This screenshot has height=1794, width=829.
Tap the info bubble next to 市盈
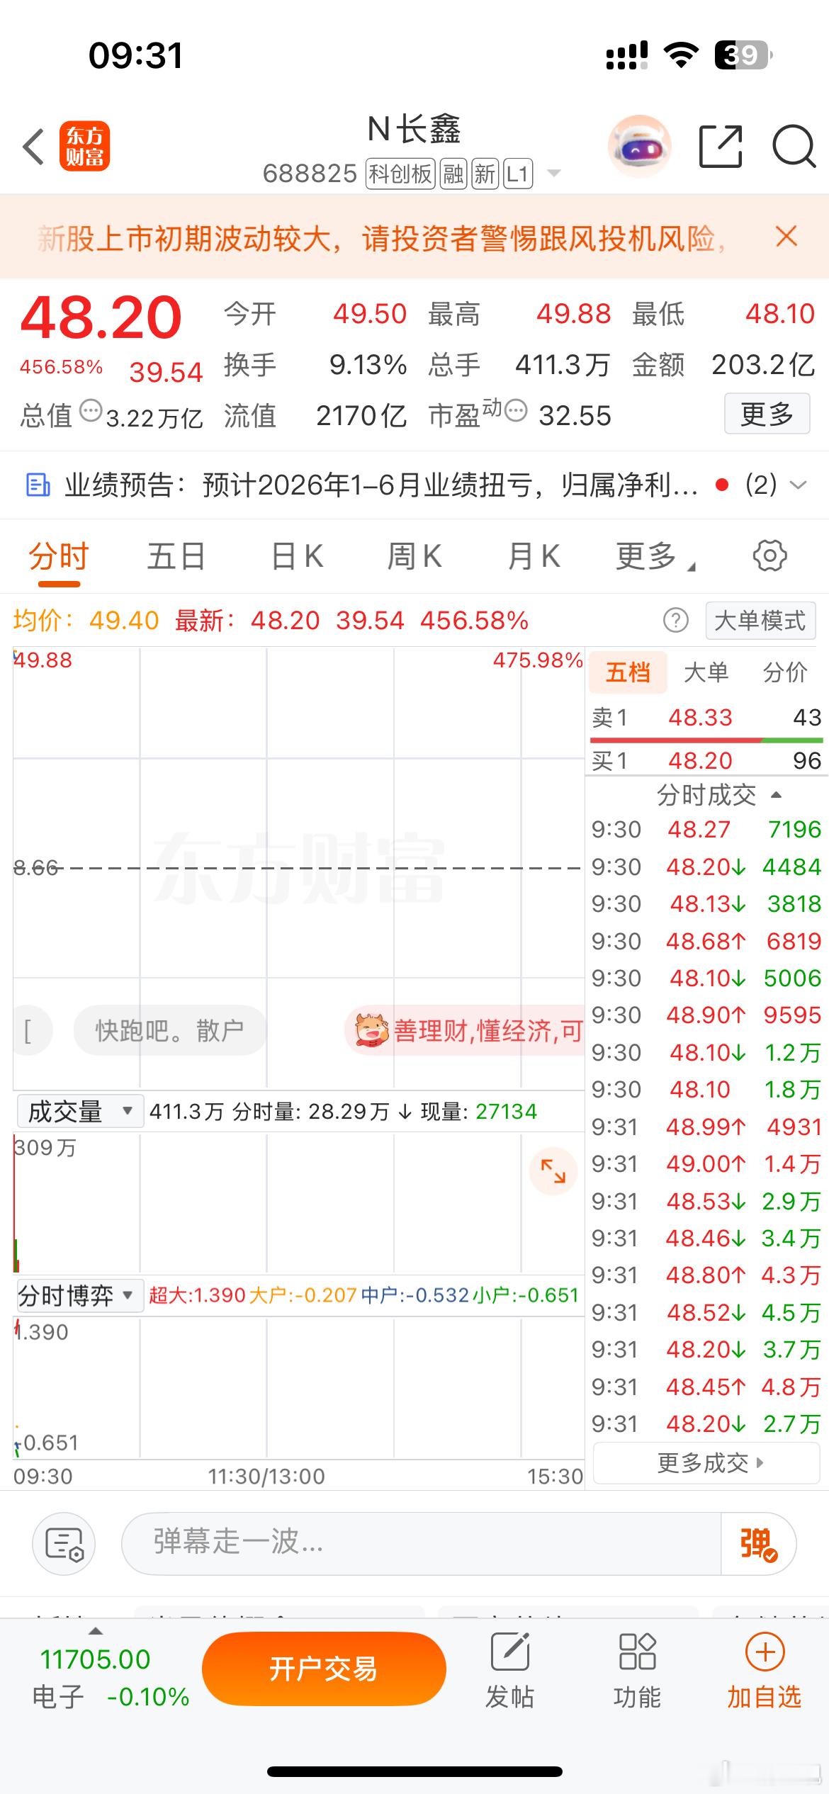point(516,411)
